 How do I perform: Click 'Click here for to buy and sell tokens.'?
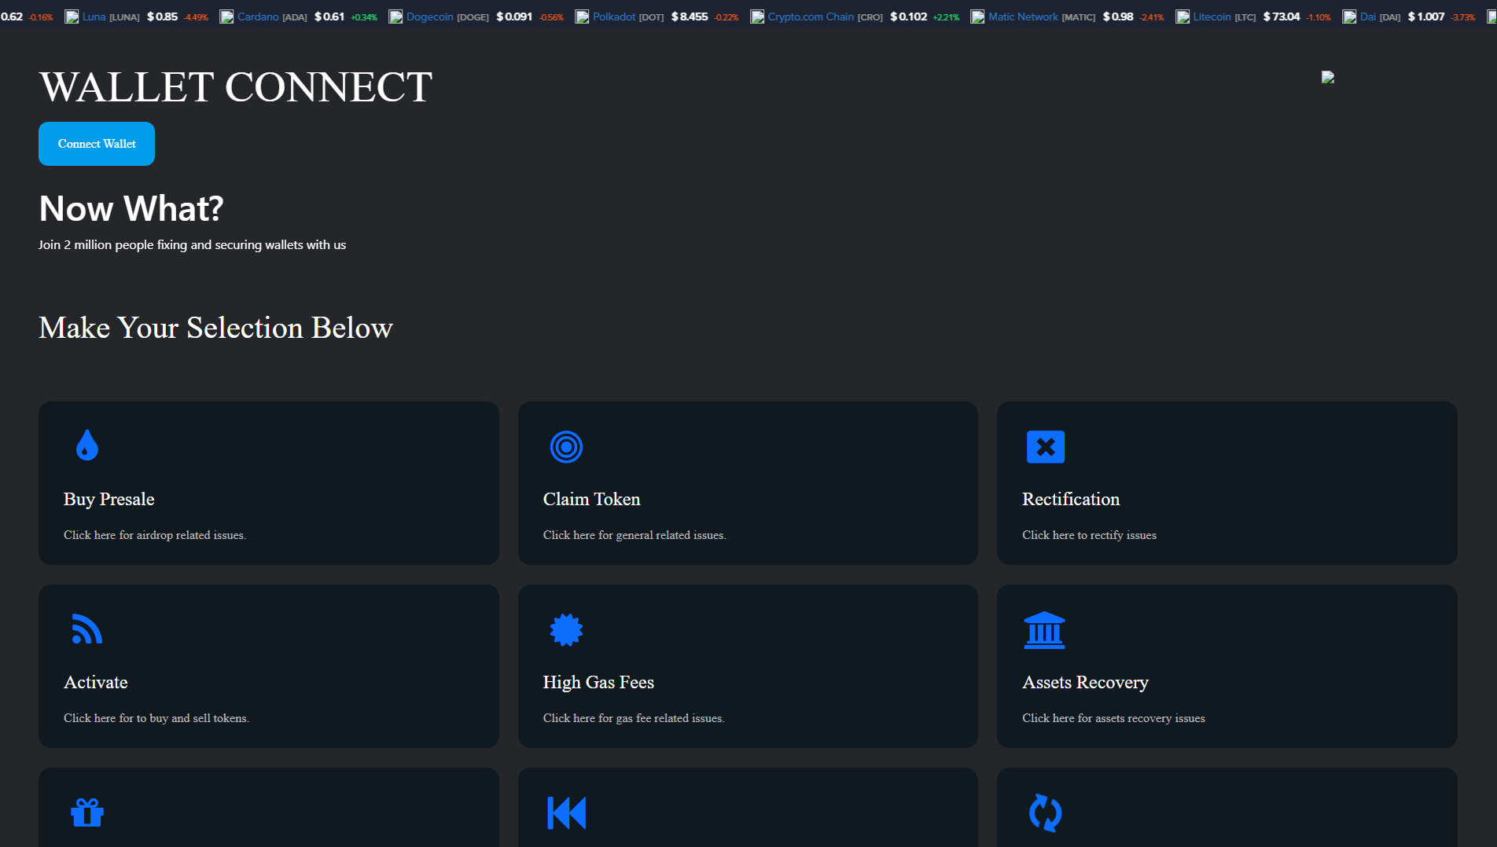tap(156, 718)
